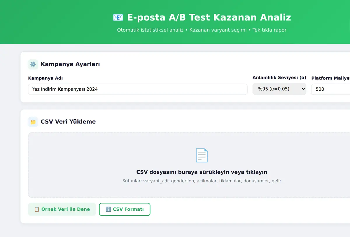The image size is (350, 237).
Task: Open the CSV Formatı info button
Action: click(125, 209)
